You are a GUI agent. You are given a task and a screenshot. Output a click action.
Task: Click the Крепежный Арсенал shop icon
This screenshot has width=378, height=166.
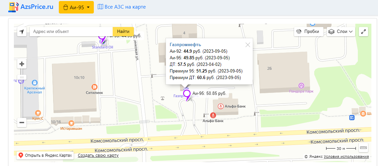tap(34, 83)
